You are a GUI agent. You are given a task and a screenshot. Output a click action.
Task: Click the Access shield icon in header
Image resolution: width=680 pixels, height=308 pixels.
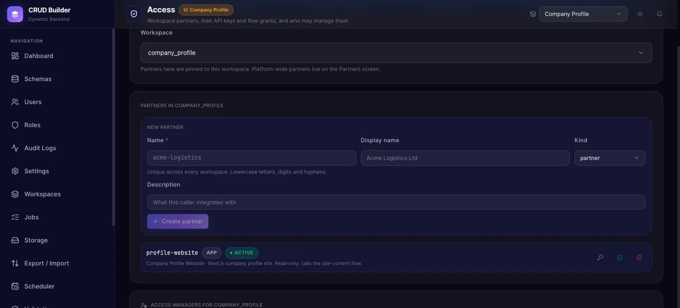click(134, 14)
